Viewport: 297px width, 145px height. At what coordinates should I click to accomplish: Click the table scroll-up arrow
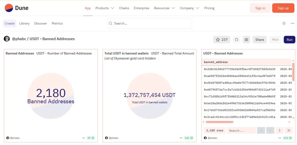pos(294,60)
